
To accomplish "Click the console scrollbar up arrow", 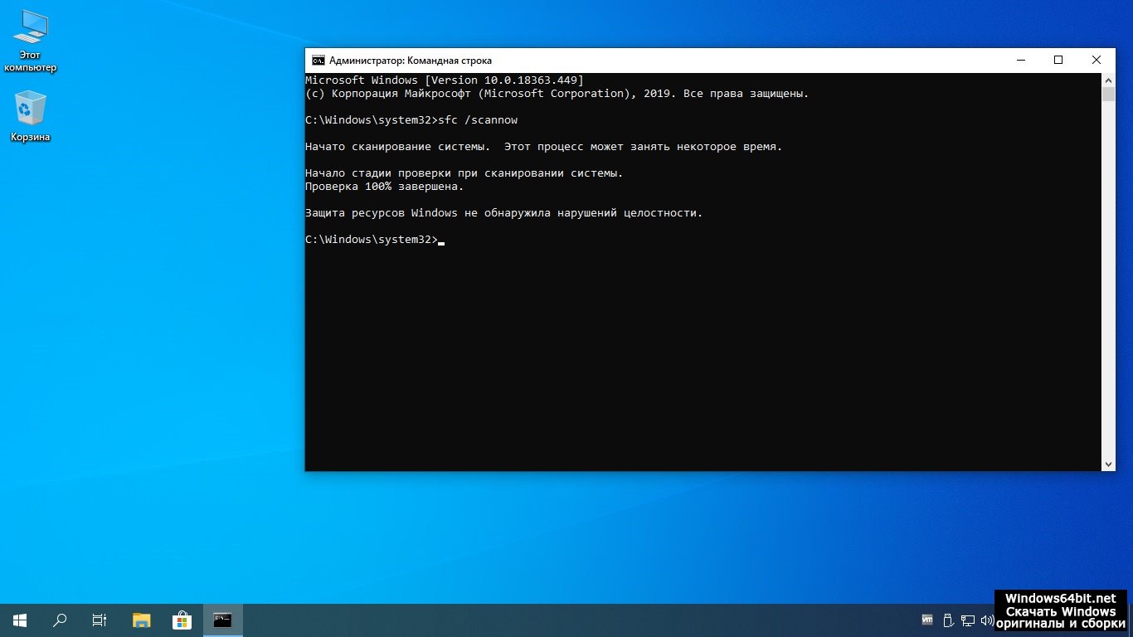I will [1108, 80].
